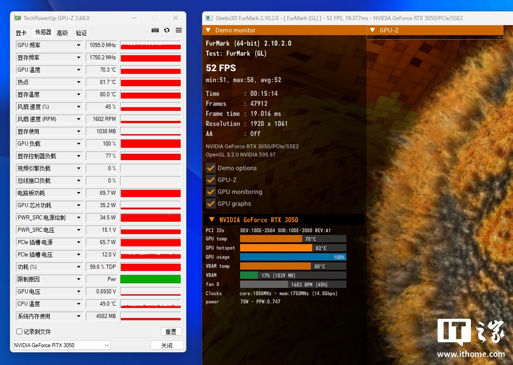This screenshot has height=365, width=513.
Task: Click the 关闭 button
Action: coord(167,345)
